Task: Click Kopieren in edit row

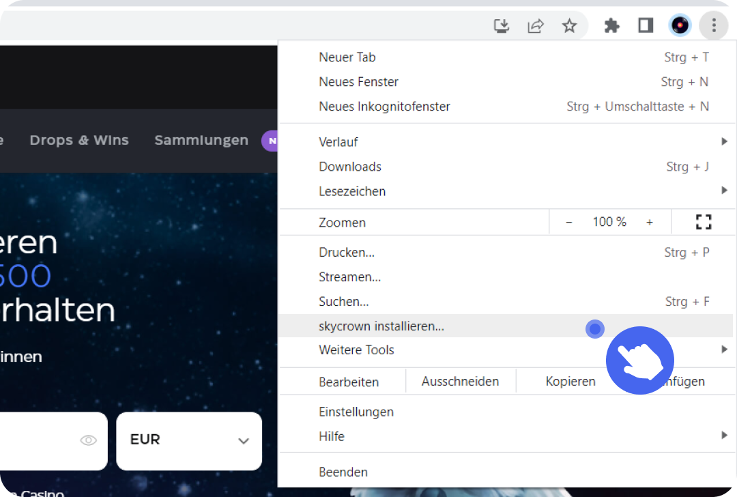Action: coord(570,382)
